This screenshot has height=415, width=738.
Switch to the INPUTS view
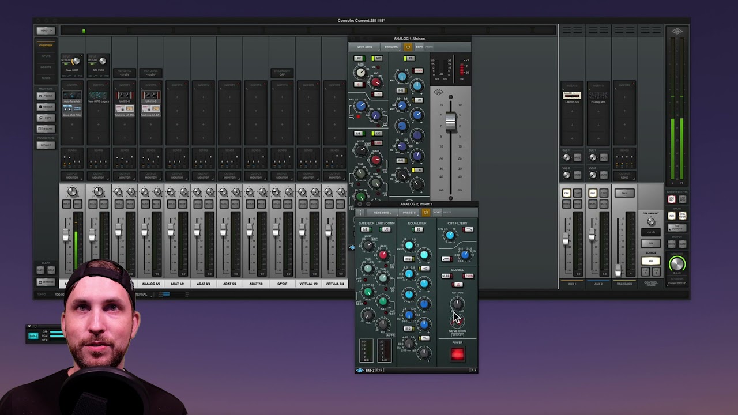46,56
